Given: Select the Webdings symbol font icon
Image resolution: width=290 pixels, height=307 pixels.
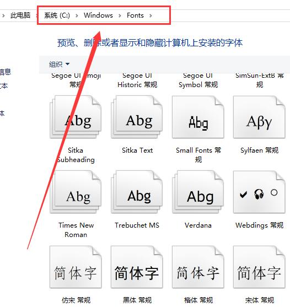Looking at the screenshot, I should coord(259,192).
